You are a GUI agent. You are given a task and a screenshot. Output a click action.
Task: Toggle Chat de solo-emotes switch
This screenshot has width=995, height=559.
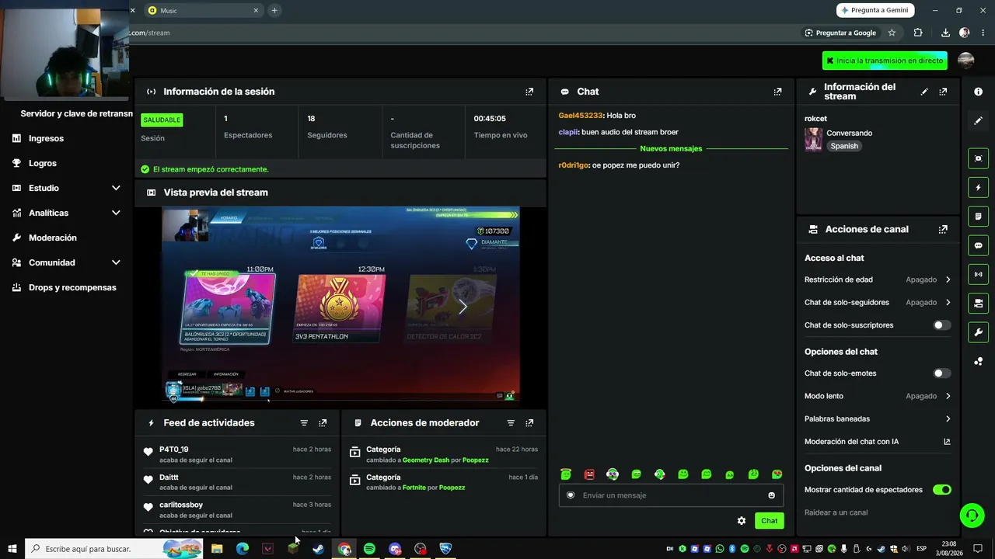(941, 373)
